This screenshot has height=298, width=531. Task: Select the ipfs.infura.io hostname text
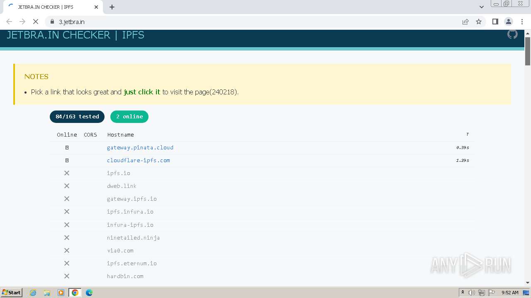point(130,211)
